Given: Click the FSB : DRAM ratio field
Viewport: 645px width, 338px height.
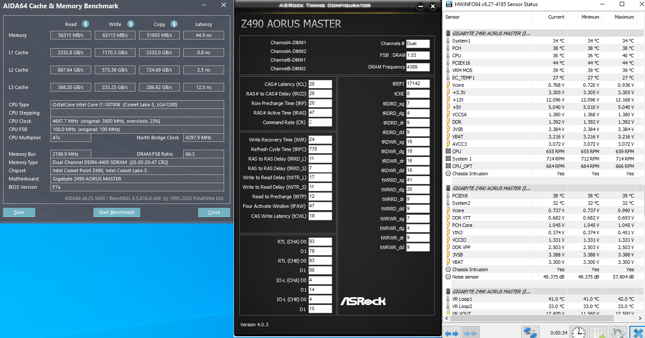Looking at the screenshot, I should pyautogui.click(x=418, y=56).
